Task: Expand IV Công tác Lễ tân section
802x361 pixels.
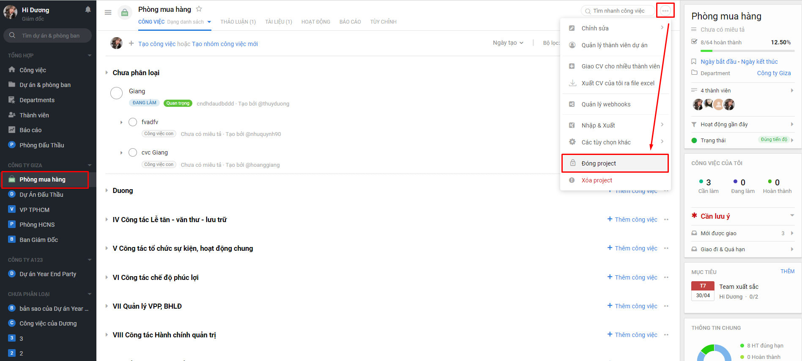Action: pyautogui.click(x=107, y=220)
